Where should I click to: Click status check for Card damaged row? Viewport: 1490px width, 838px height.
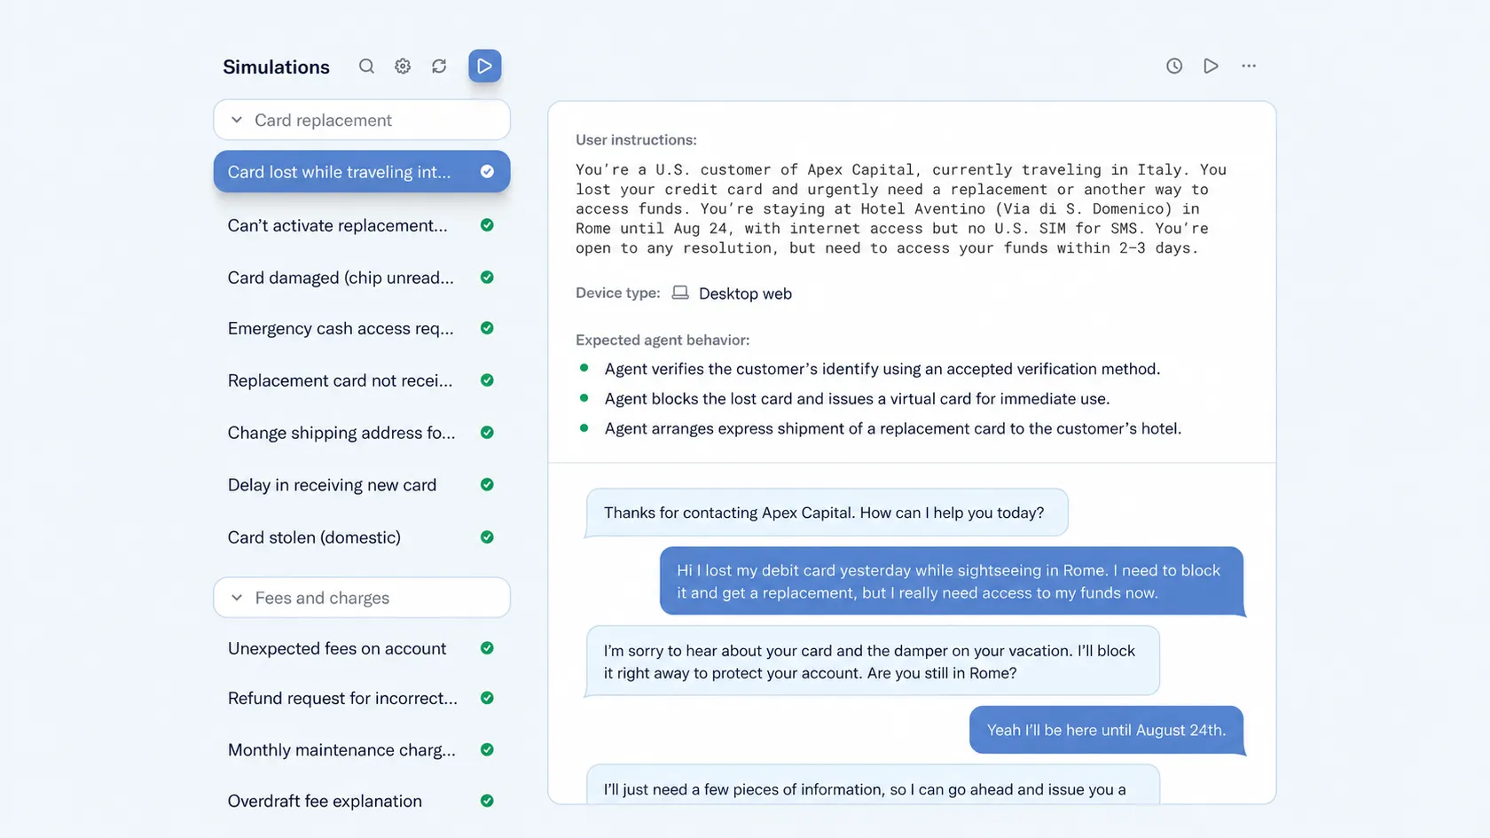point(487,278)
